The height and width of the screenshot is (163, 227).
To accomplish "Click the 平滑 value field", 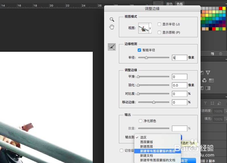I will pyautogui.click(x=179, y=77).
